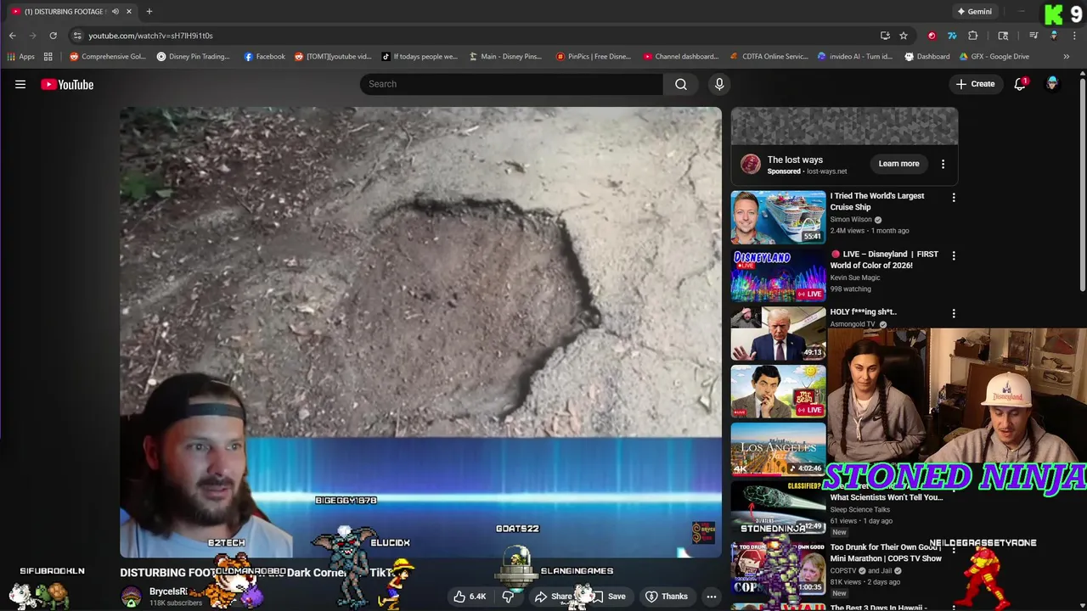Image resolution: width=1087 pixels, height=611 pixels.
Task: Open Los Angeles 4K video thumbnail
Action: click(x=778, y=449)
